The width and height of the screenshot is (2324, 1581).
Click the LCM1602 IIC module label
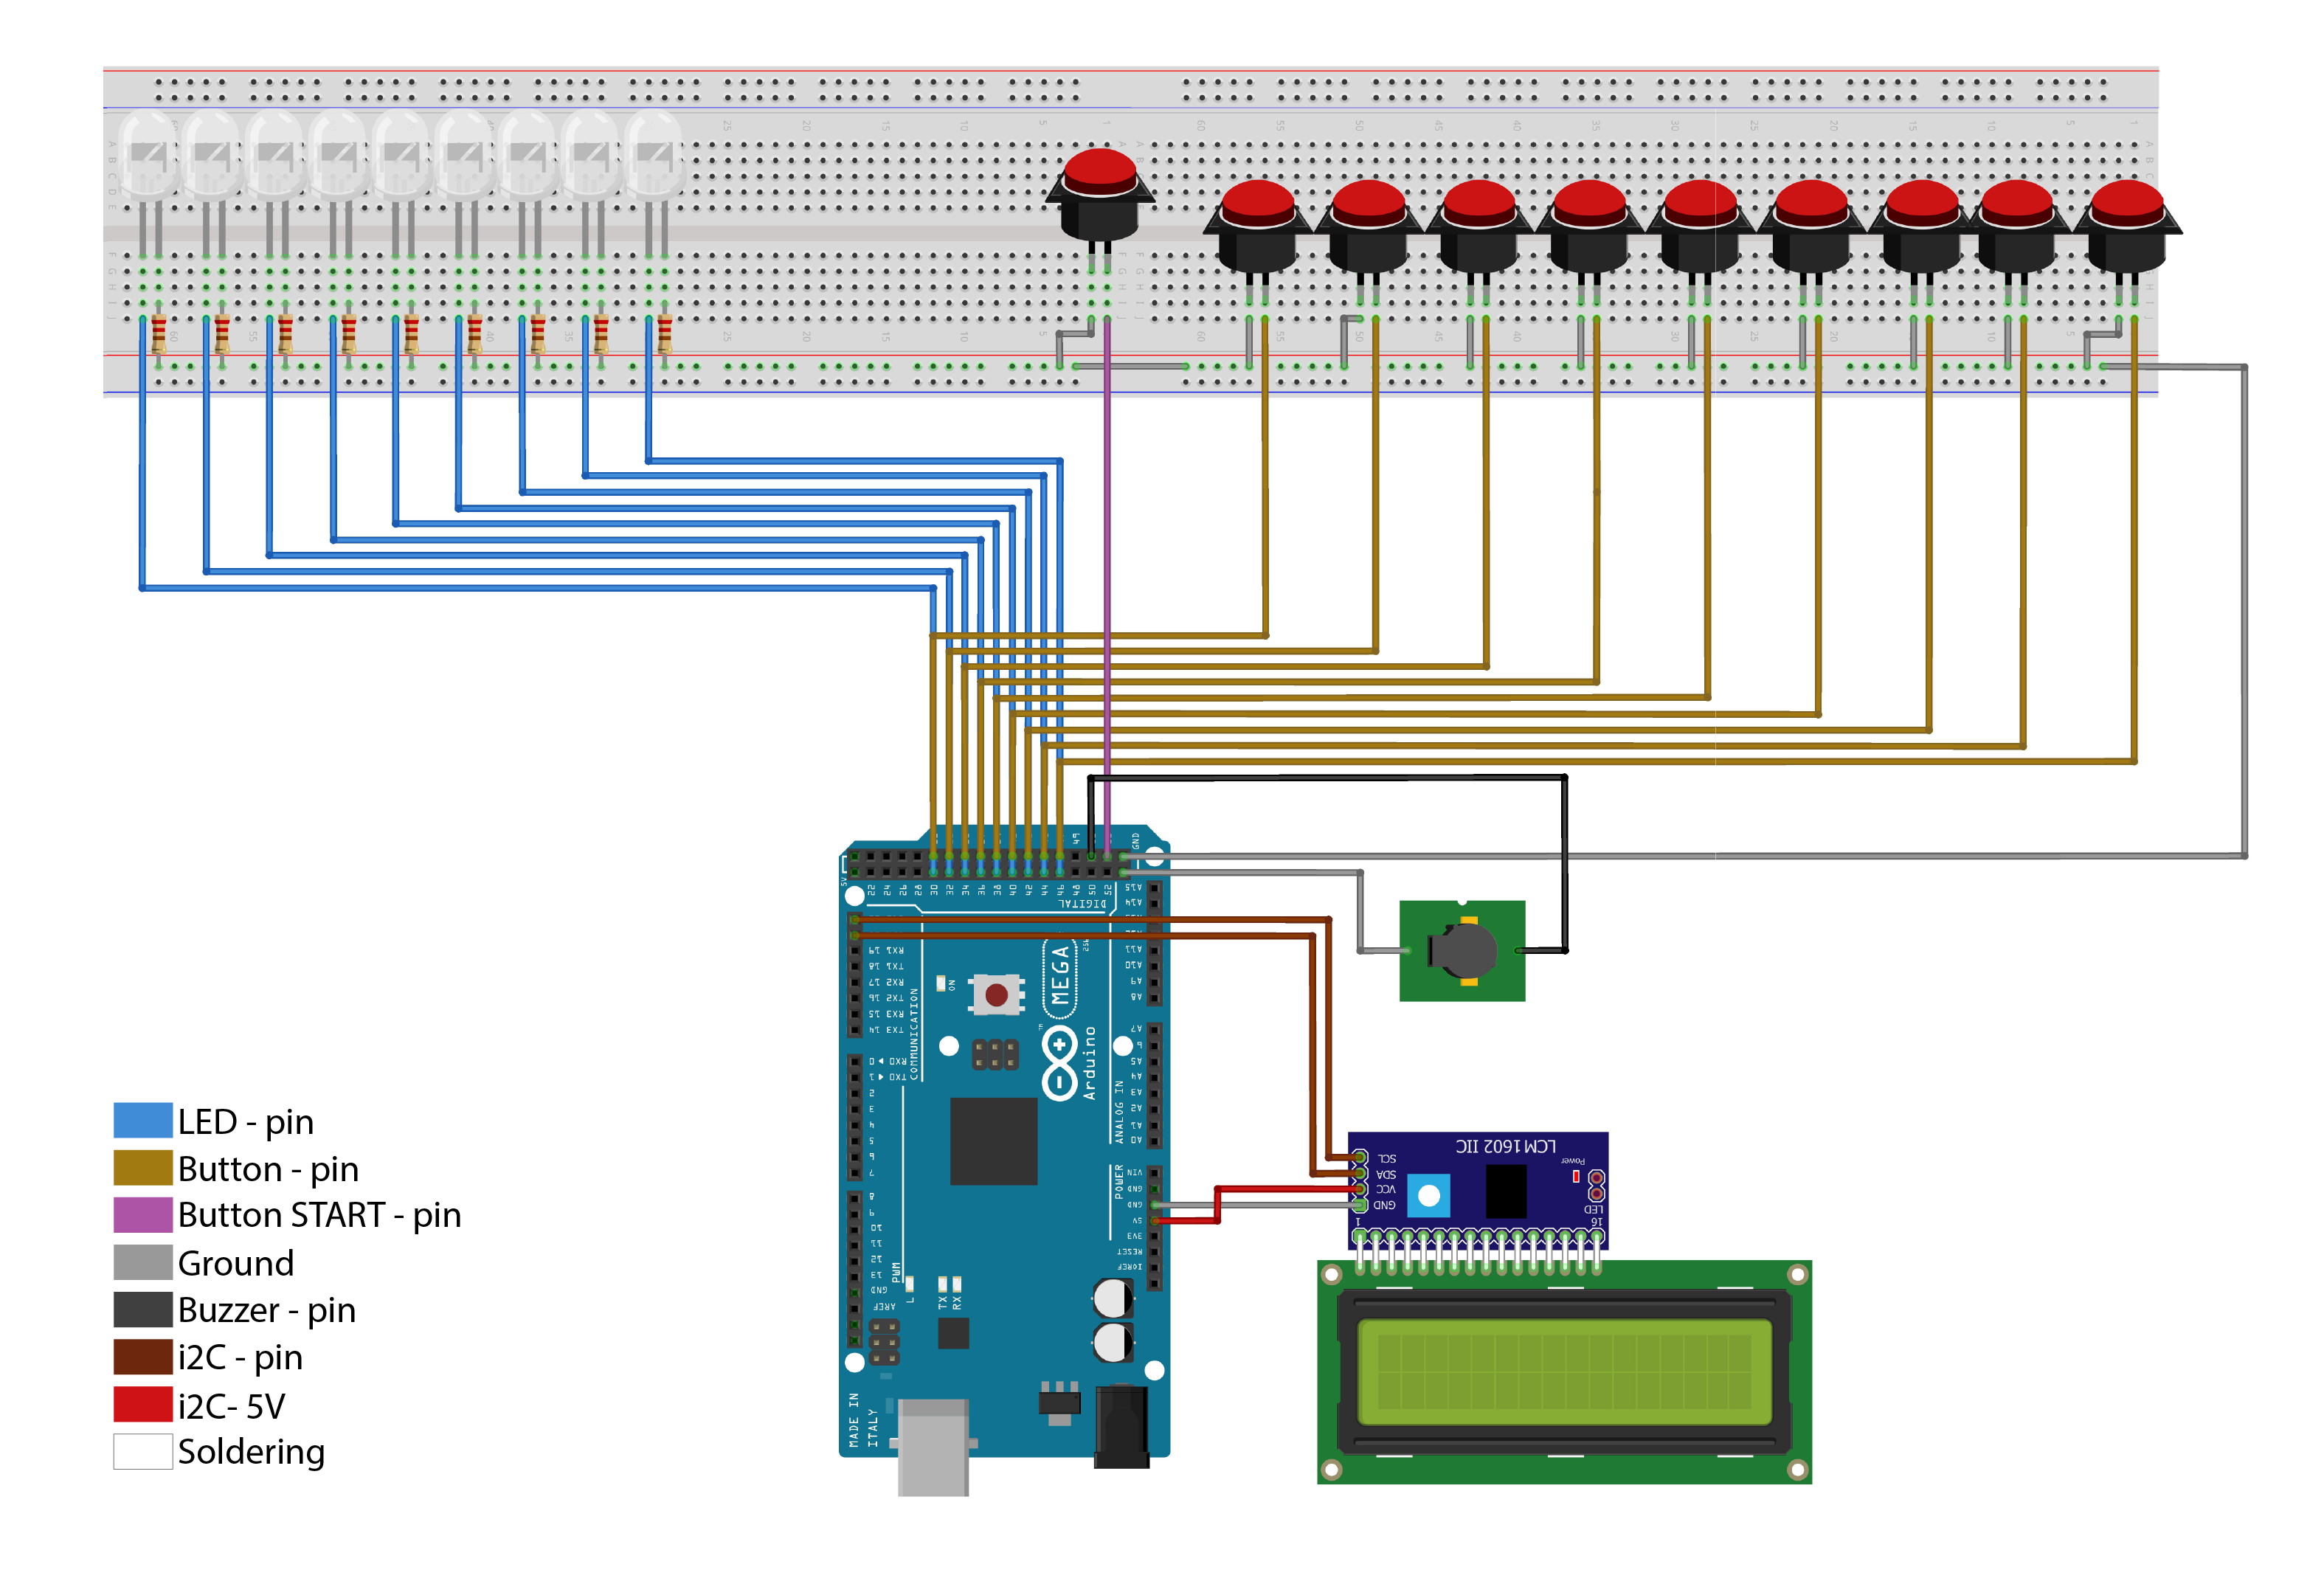point(1505,1146)
